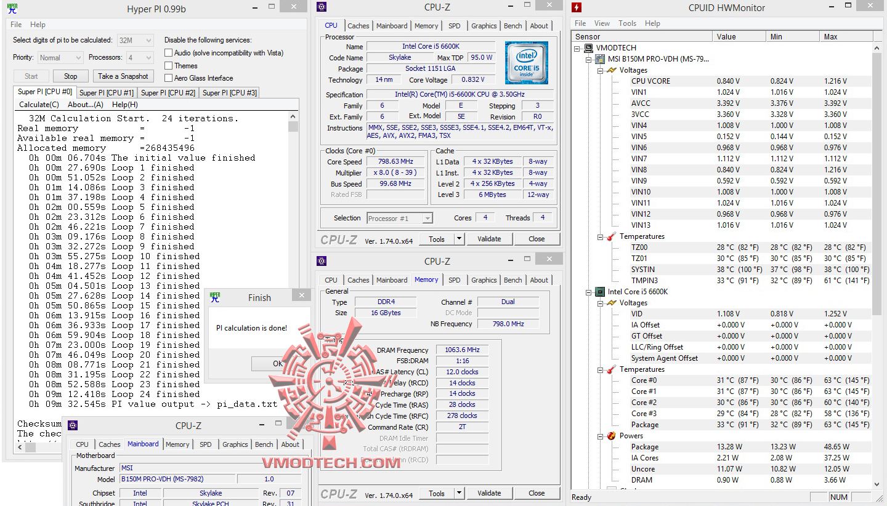
Task: Click the Take a Snapshot button
Action: [x=123, y=76]
